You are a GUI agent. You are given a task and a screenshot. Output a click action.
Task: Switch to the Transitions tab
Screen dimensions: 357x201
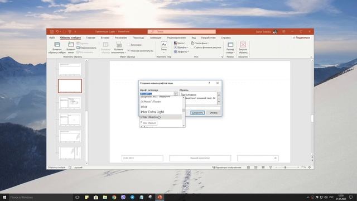pos(138,37)
